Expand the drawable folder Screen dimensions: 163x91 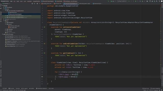pyautogui.click(x=6, y=22)
